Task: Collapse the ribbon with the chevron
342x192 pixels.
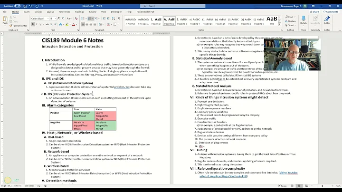Action: pyautogui.click(x=339, y=30)
